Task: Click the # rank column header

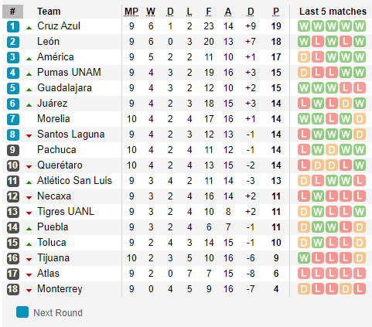Action: click(12, 12)
